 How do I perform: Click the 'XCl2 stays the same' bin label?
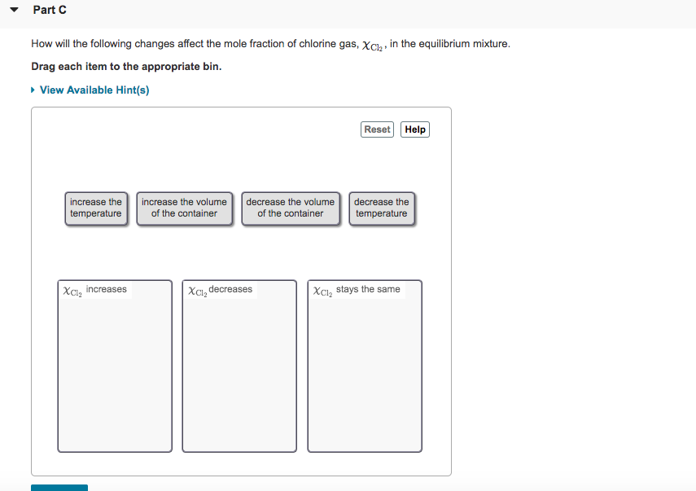click(x=357, y=290)
